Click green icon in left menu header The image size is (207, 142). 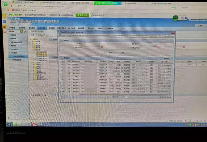[22, 31]
